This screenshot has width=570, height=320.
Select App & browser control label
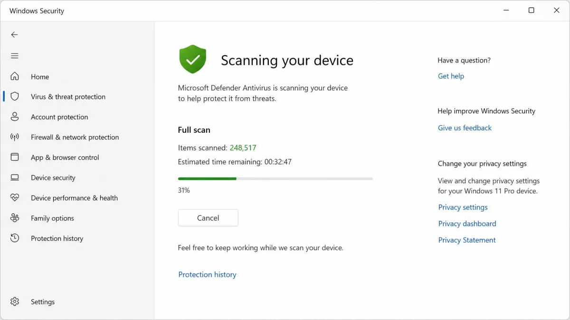click(65, 157)
